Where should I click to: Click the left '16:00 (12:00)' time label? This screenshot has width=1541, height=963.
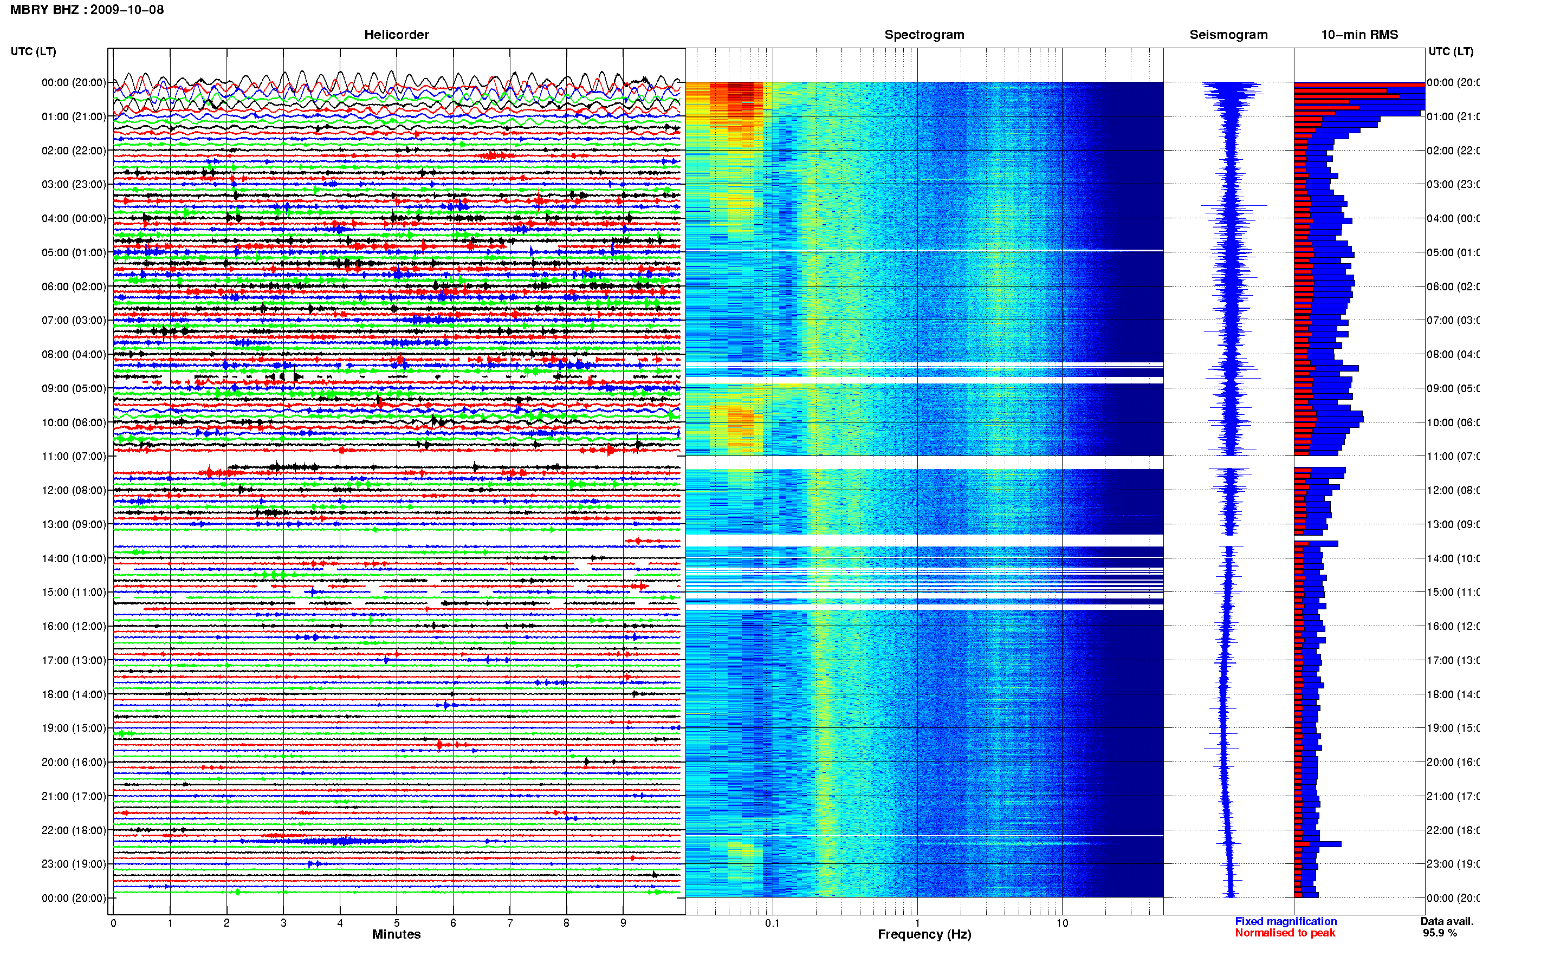coord(74,626)
